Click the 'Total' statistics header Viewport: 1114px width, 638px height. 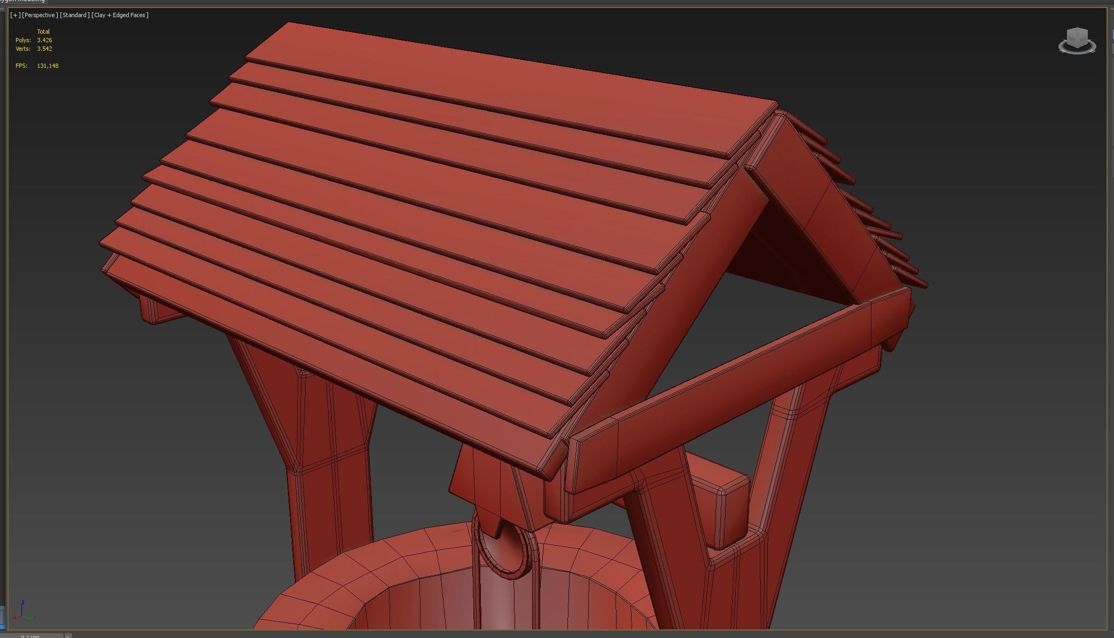click(x=43, y=31)
